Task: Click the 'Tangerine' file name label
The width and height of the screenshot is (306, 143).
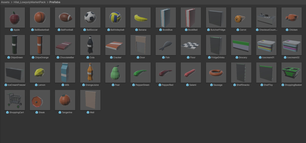Action: [x=67, y=113]
